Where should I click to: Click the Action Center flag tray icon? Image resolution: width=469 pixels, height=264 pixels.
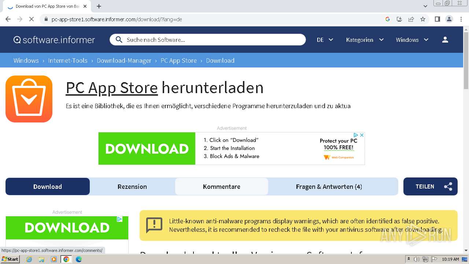434,259
